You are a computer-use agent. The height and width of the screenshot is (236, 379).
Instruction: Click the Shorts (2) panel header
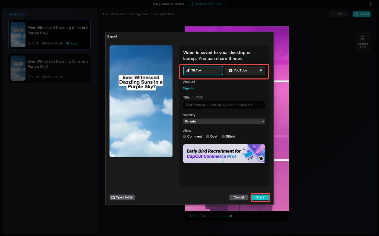coord(17,14)
